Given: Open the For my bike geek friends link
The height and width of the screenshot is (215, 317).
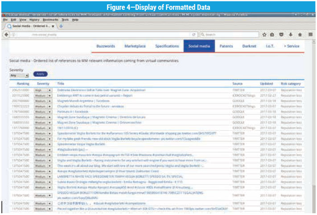Looking at the screenshot, I should 129,139.
